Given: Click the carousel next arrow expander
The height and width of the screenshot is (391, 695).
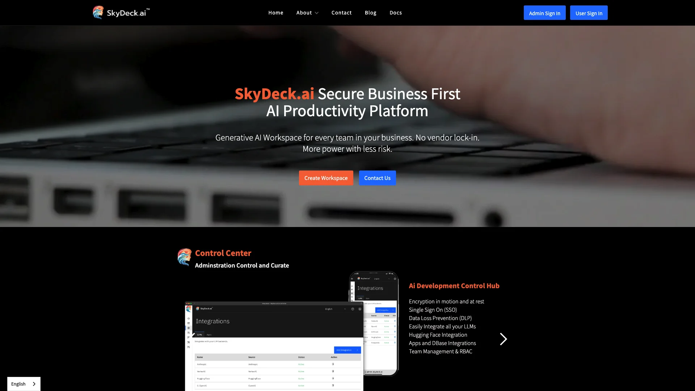Looking at the screenshot, I should point(503,339).
